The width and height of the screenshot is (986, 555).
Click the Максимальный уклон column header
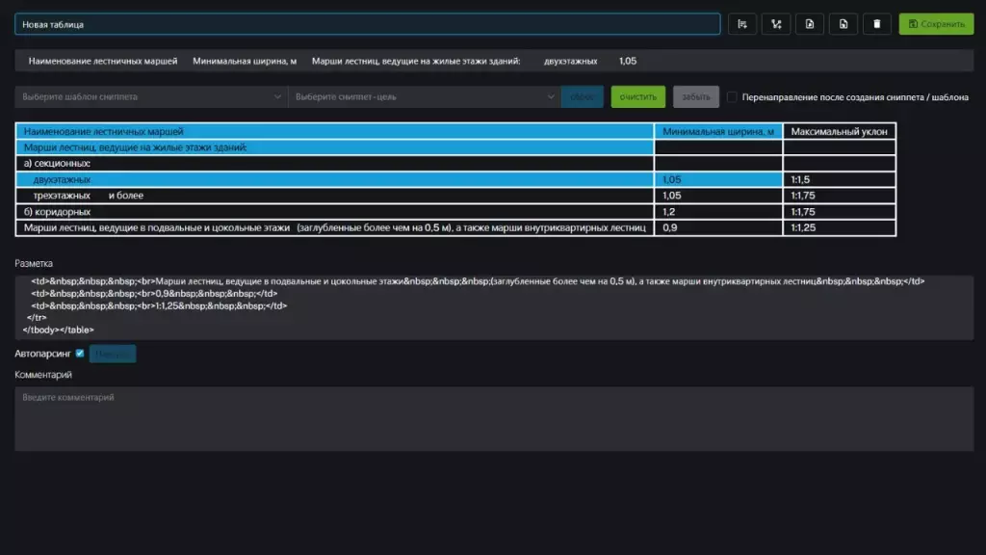coord(839,131)
